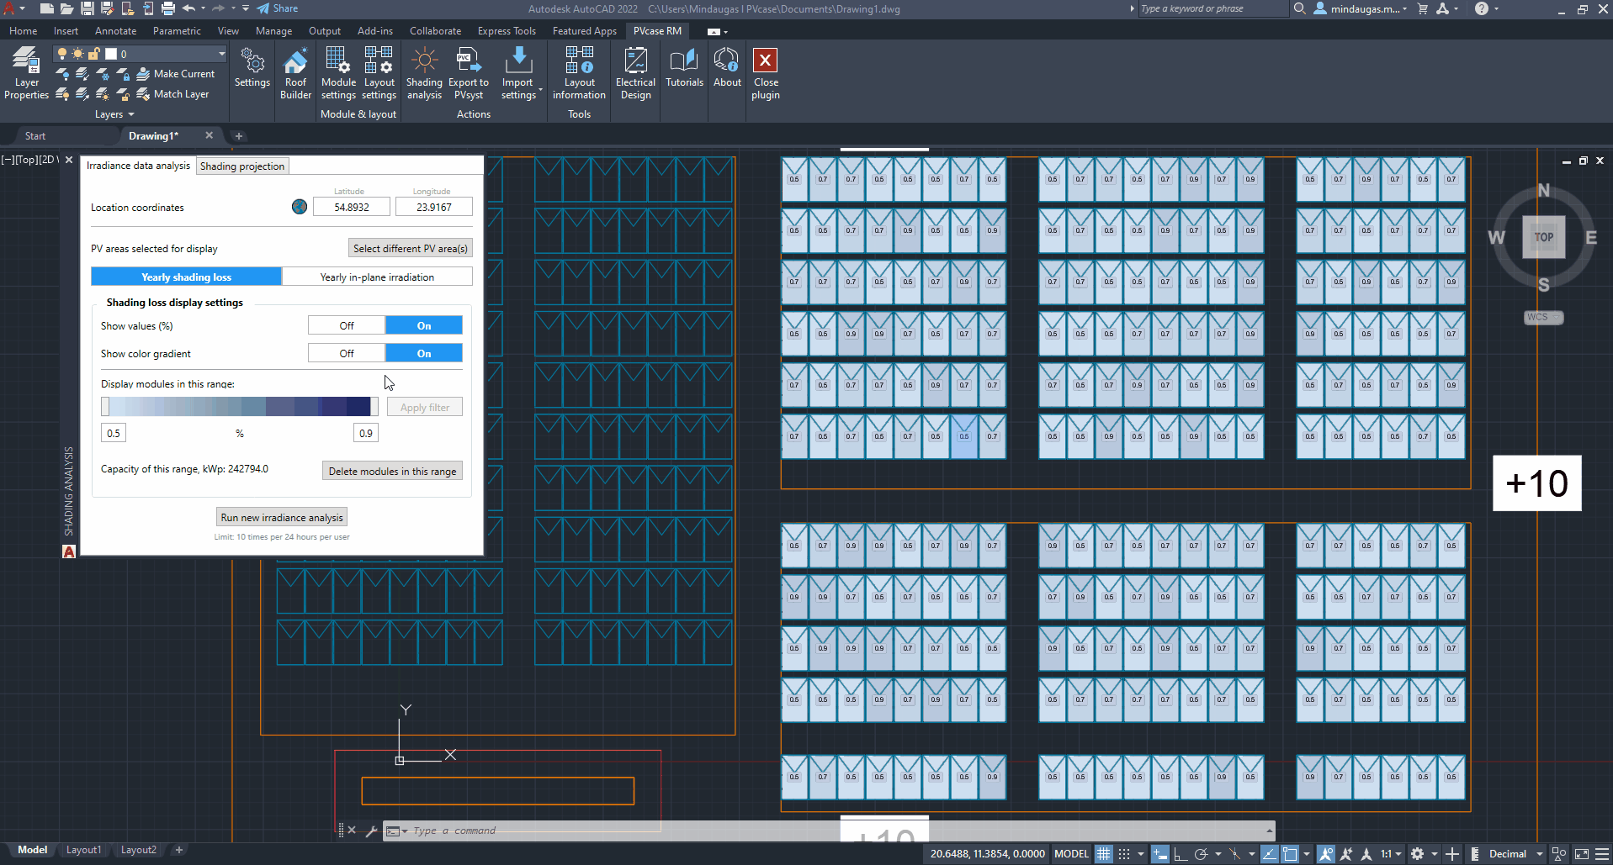Screen dimensions: 1613x865
Task: Click the right handle of range slider
Action: [374, 407]
